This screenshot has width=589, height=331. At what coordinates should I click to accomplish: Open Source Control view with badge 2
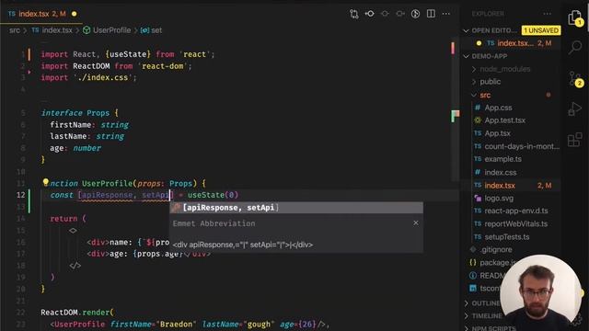(575, 78)
